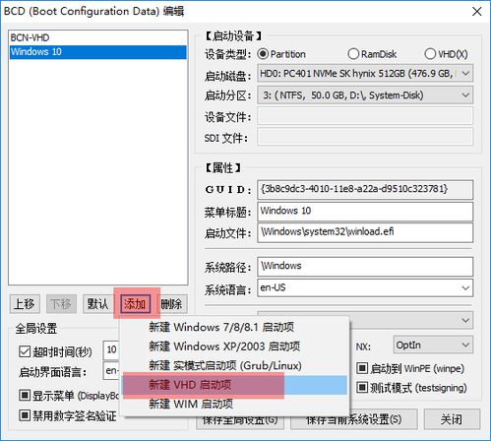Click the 菜单标题 Windows 10 text field
Screen dimensions: 491x441
365,212
